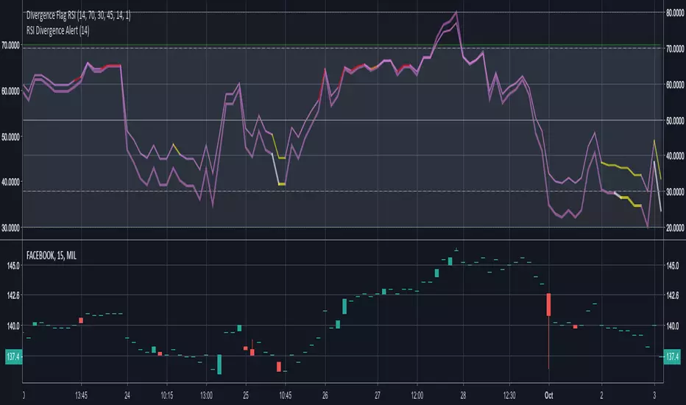Click the 60.0000 value on left RSI scale
Viewport: 686px width, 405px height.
(10, 91)
